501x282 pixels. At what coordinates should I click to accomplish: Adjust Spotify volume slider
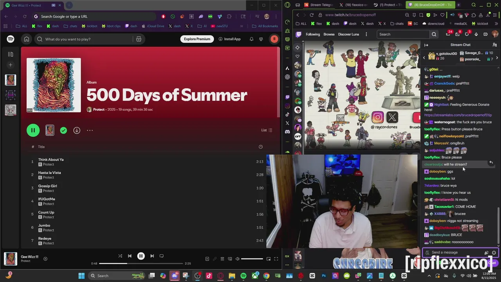[x=252, y=259]
